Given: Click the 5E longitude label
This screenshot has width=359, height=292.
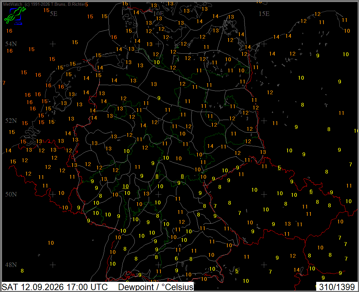Looking at the screenshot, I should click(x=54, y=14).
